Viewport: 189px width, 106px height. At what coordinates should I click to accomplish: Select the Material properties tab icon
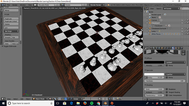click(173, 48)
